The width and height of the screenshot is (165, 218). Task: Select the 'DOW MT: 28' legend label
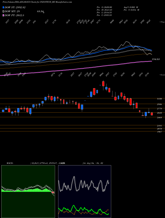(x=13, y=11)
